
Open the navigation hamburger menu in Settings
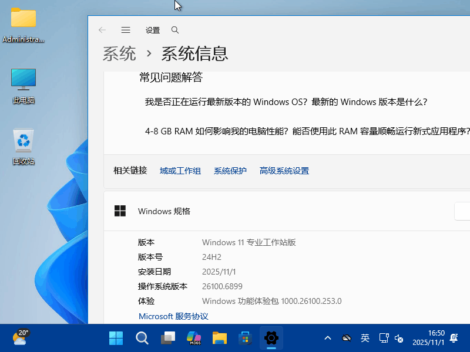click(x=125, y=30)
